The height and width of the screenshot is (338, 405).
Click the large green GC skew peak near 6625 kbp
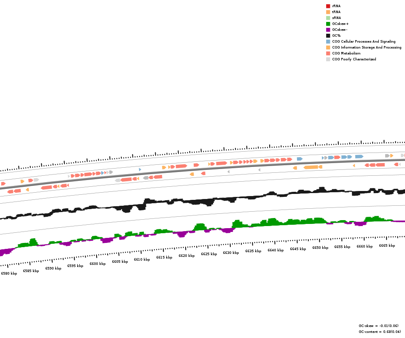click(x=200, y=227)
